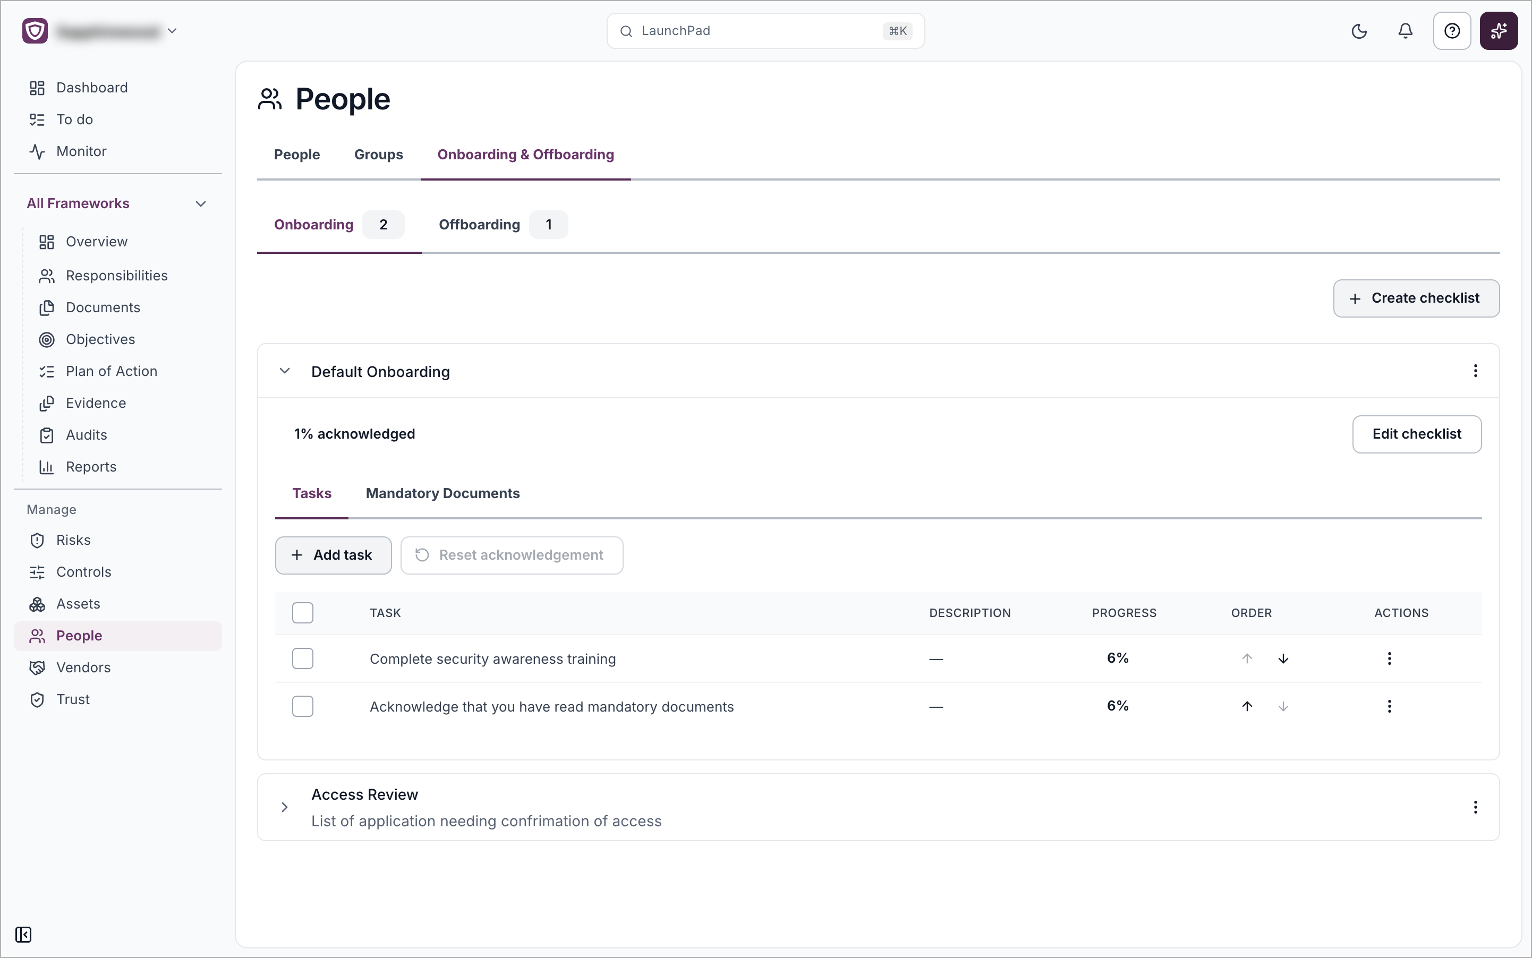
Task: Open actions menu for Acknowledge mandatory documents task
Action: pyautogui.click(x=1390, y=706)
